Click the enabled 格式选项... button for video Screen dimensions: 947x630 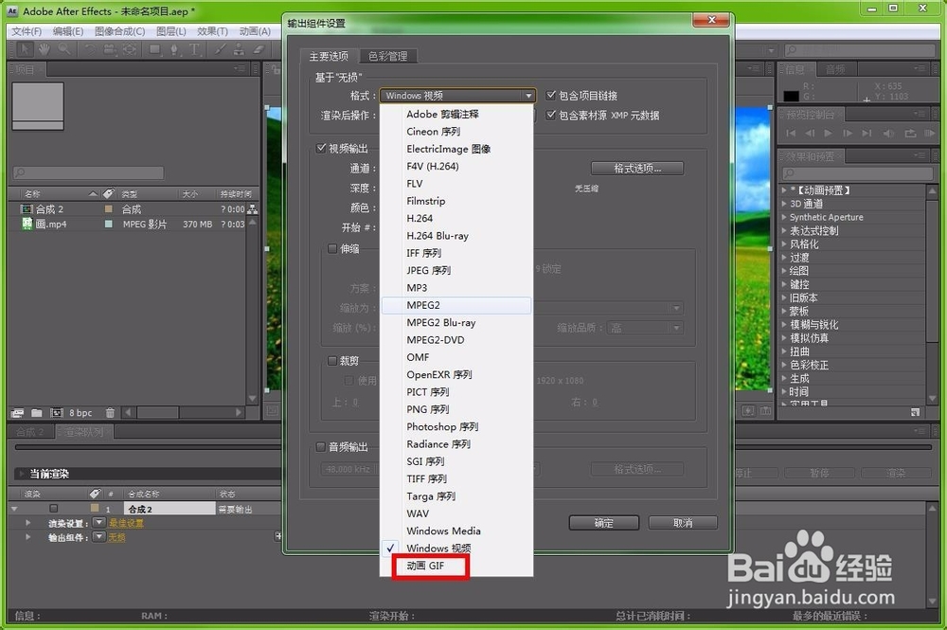(637, 168)
